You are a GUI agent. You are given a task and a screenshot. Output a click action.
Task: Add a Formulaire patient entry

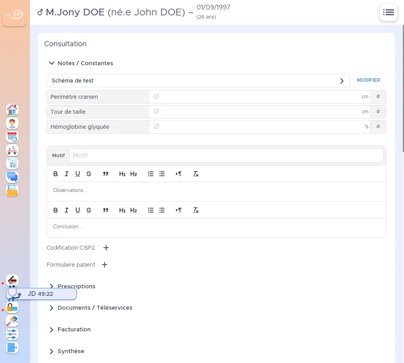click(105, 265)
